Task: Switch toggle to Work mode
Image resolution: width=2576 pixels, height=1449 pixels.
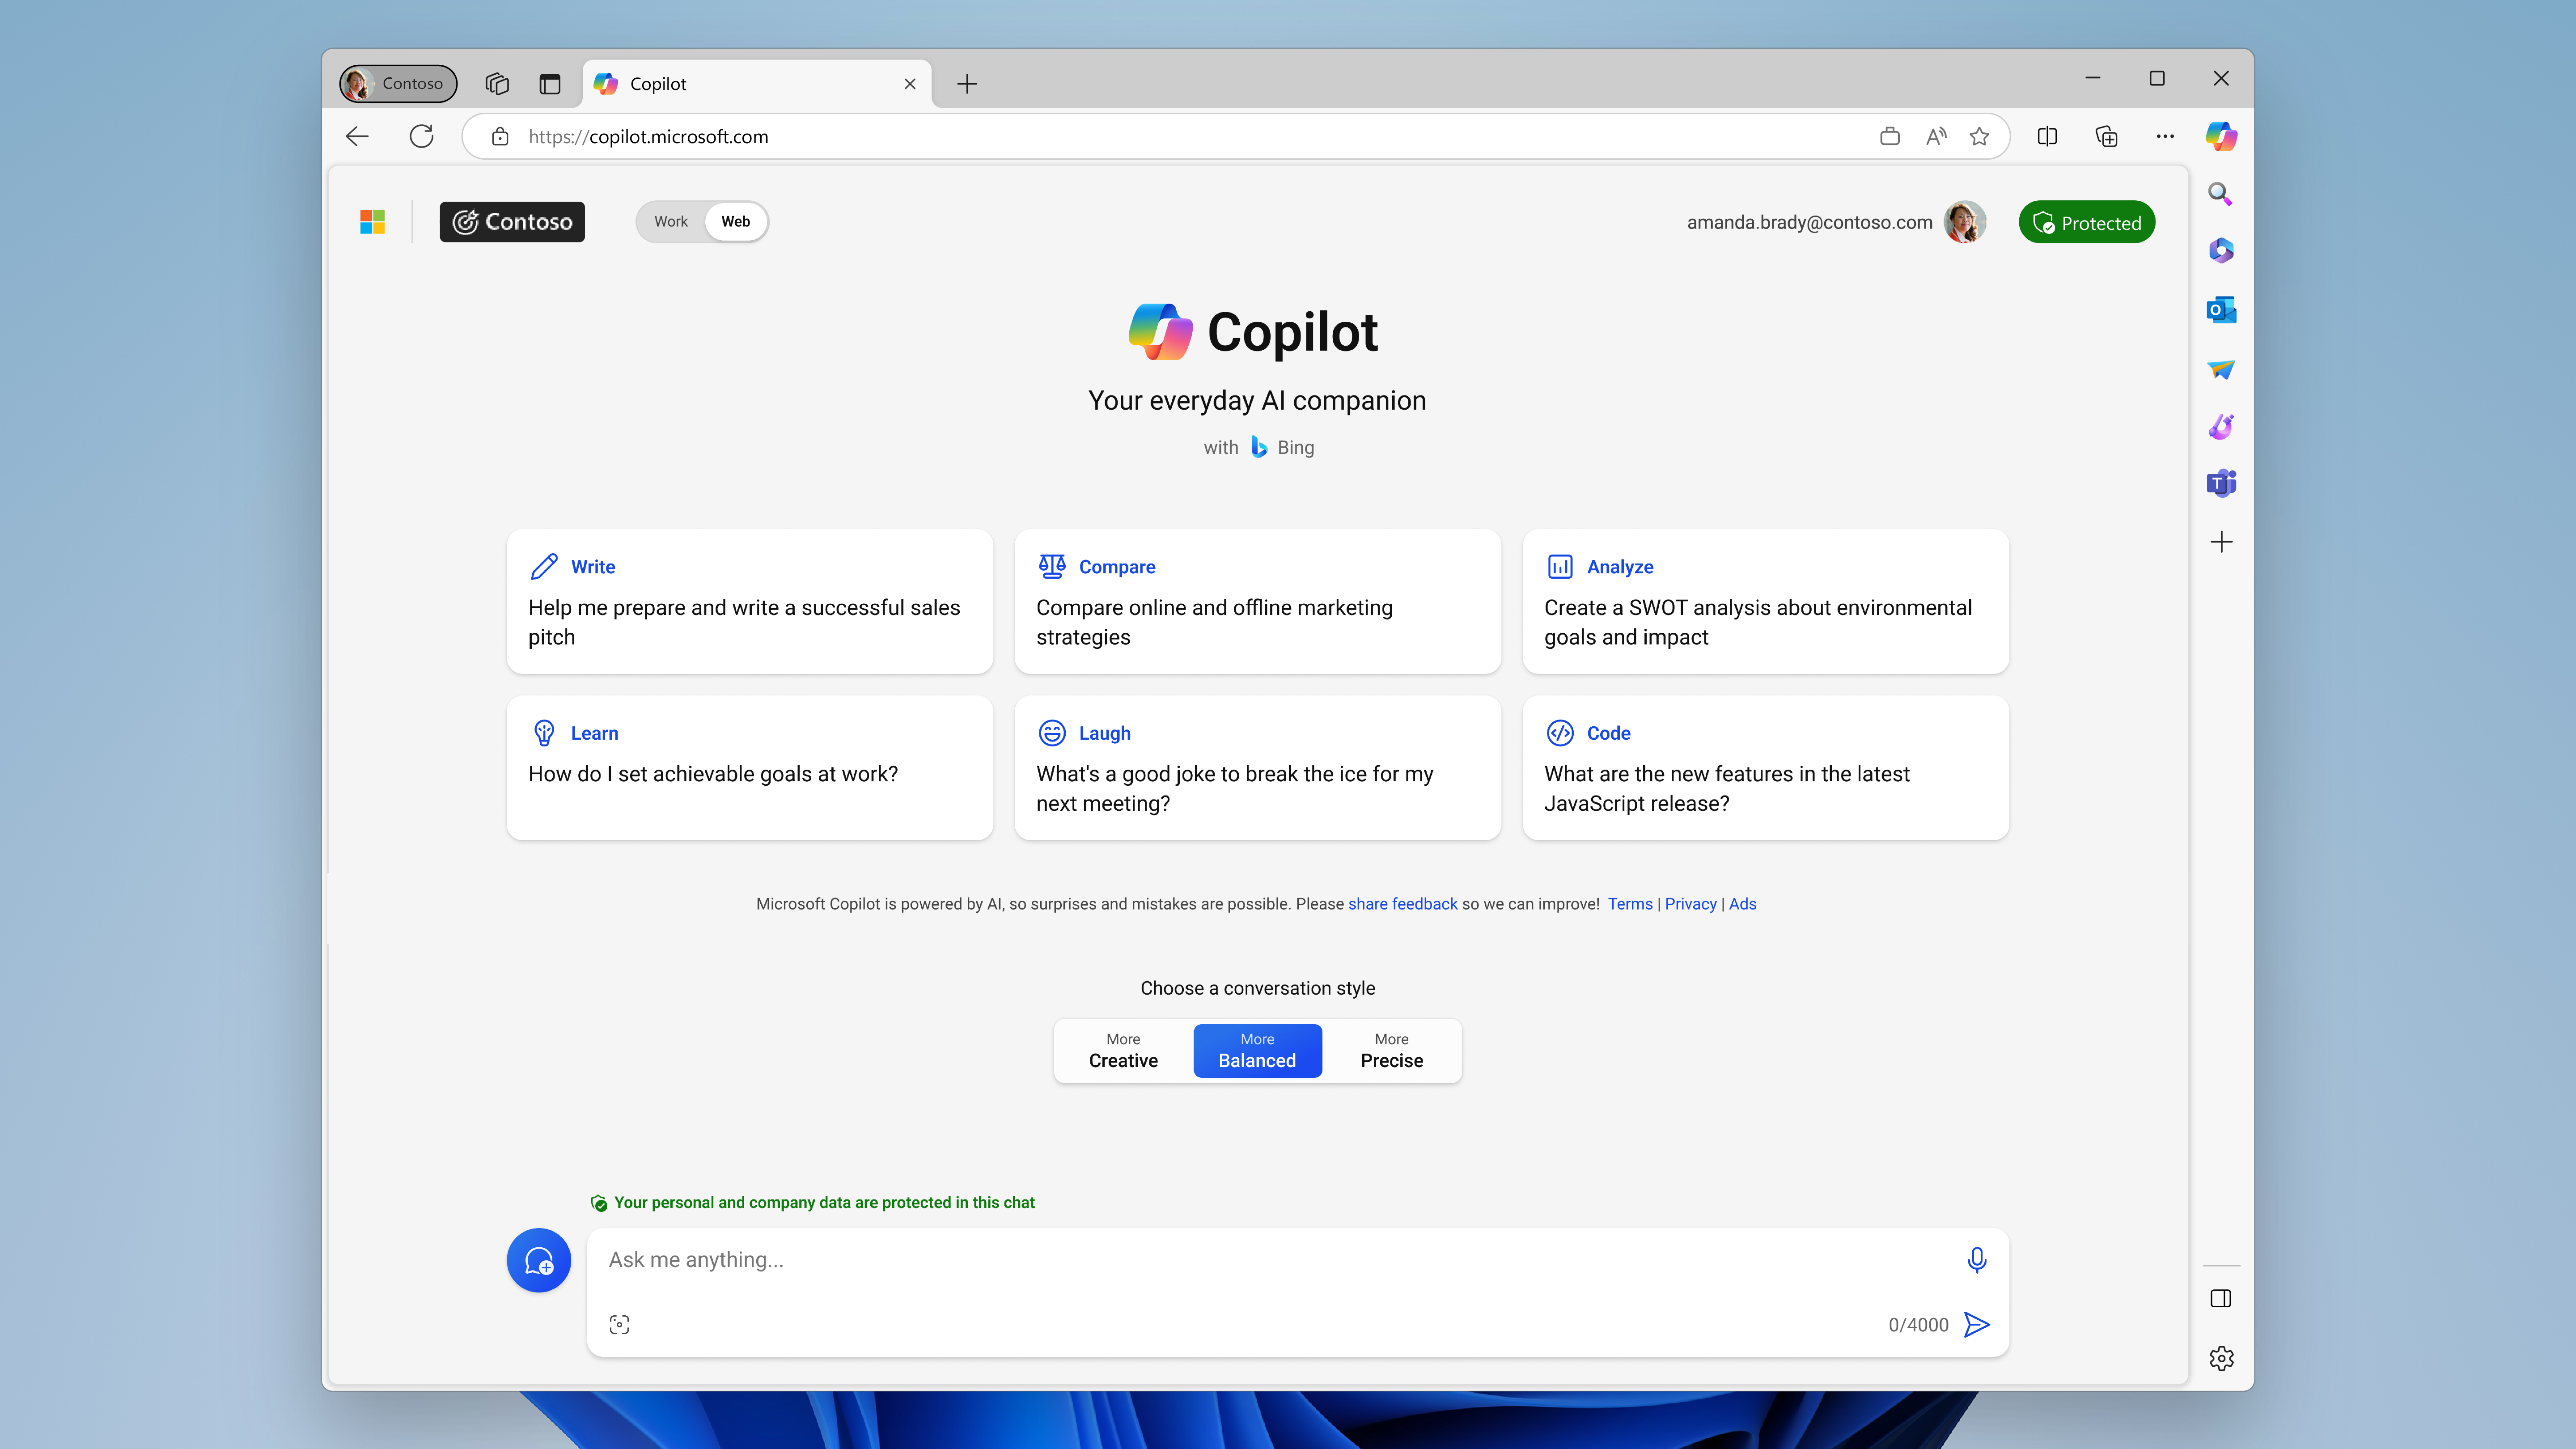Action: pos(670,221)
